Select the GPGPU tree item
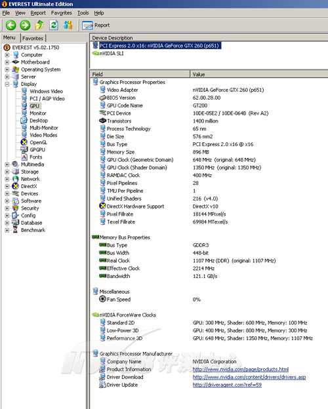328x409 pixels. tap(37, 149)
